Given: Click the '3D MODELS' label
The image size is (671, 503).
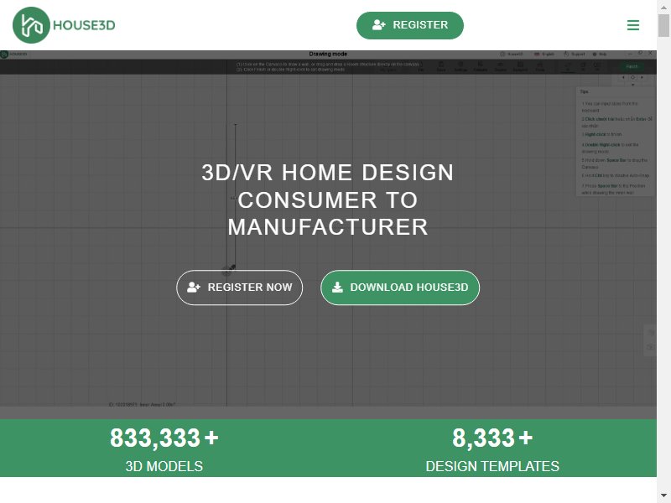Looking at the screenshot, I should click(164, 466).
